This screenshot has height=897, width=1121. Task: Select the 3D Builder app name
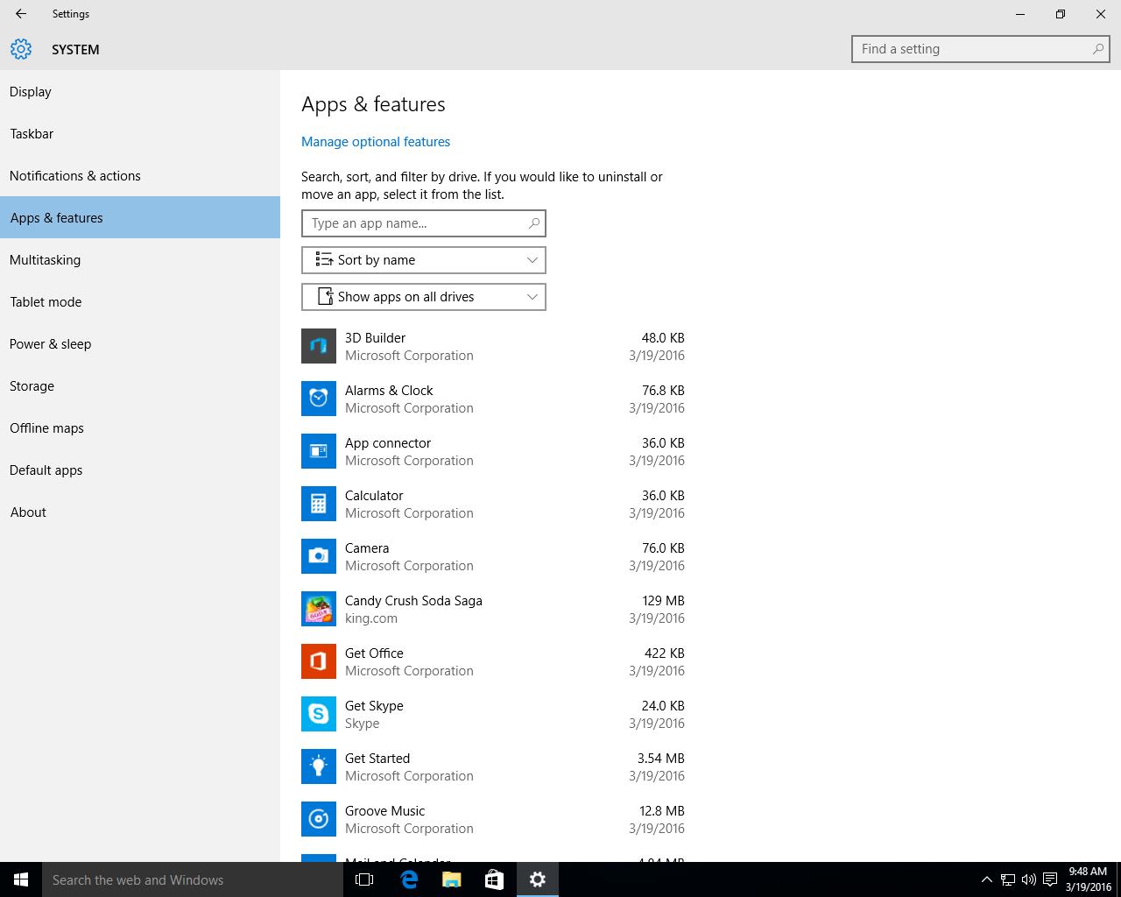(x=375, y=338)
